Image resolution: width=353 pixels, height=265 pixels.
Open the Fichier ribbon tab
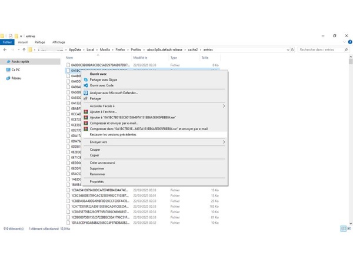click(8, 42)
